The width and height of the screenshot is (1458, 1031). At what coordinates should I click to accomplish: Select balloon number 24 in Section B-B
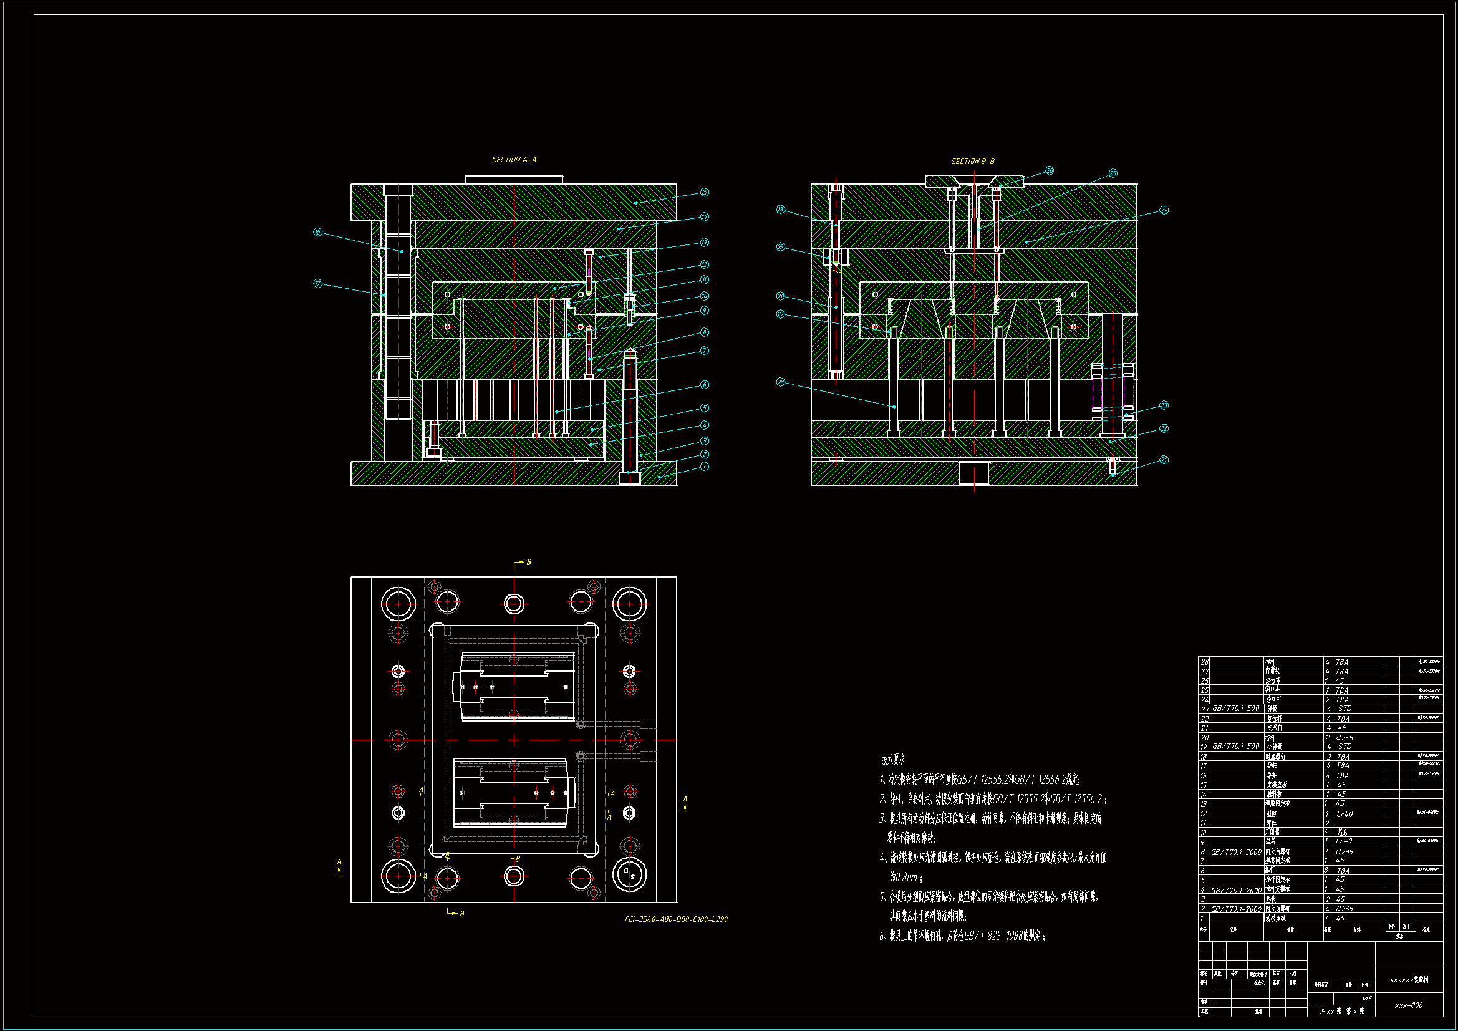coord(1164,210)
